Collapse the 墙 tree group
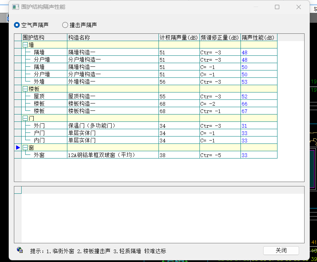317x262 pixels. (x=25, y=45)
